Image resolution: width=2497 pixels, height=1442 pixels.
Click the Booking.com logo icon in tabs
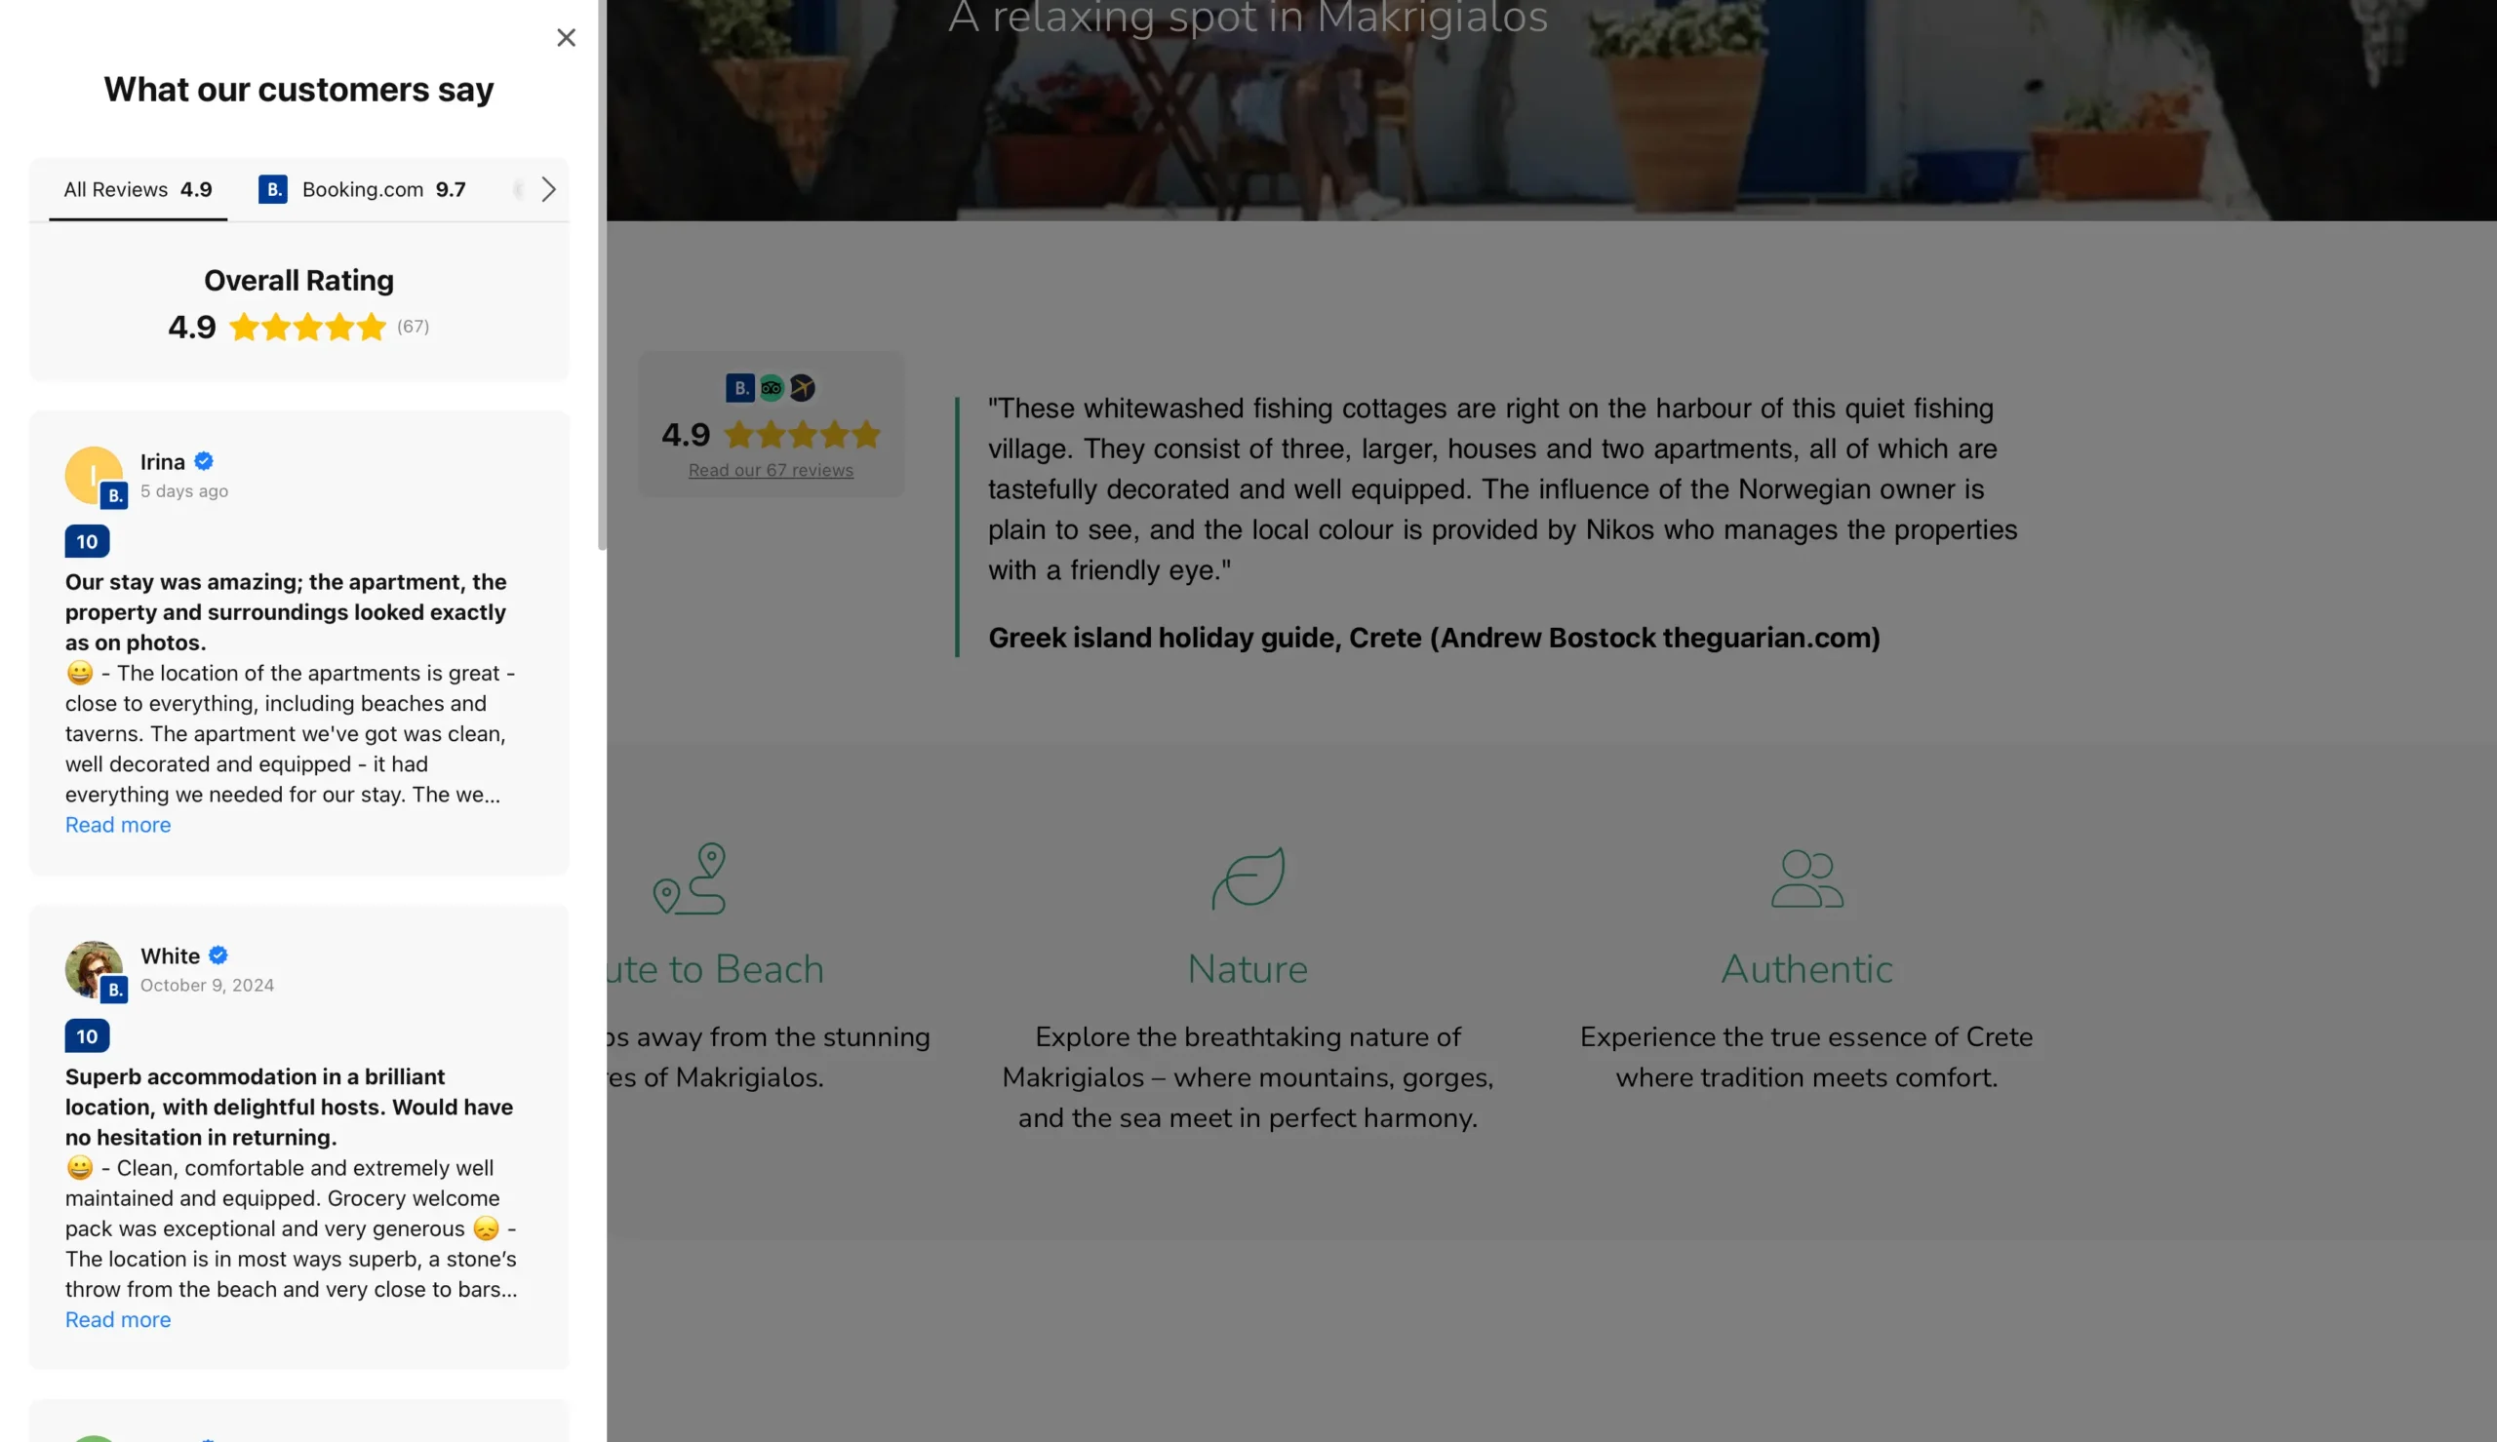click(272, 189)
